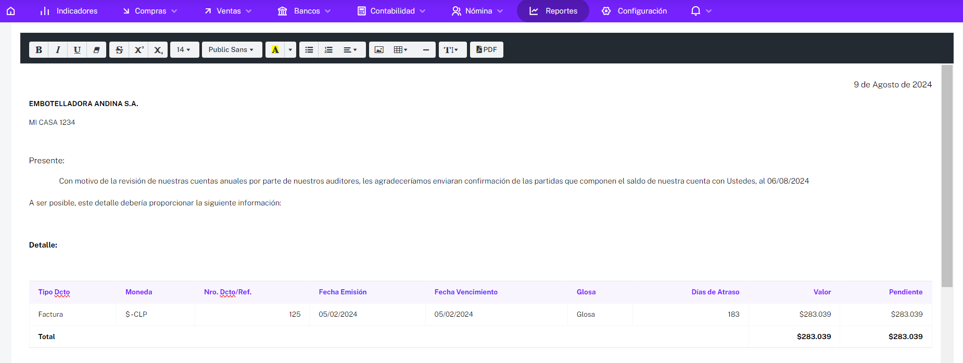
Task: Go to home via house icon
Action: 10,11
